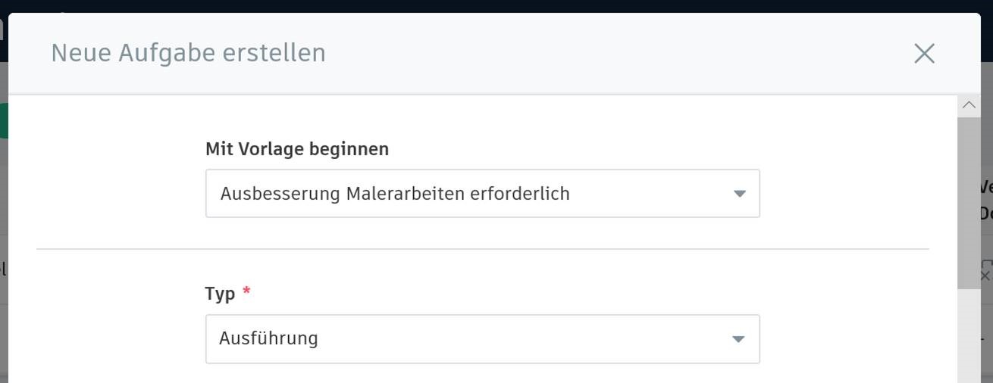Click the scroll-up arrow in the dialog

tap(969, 105)
